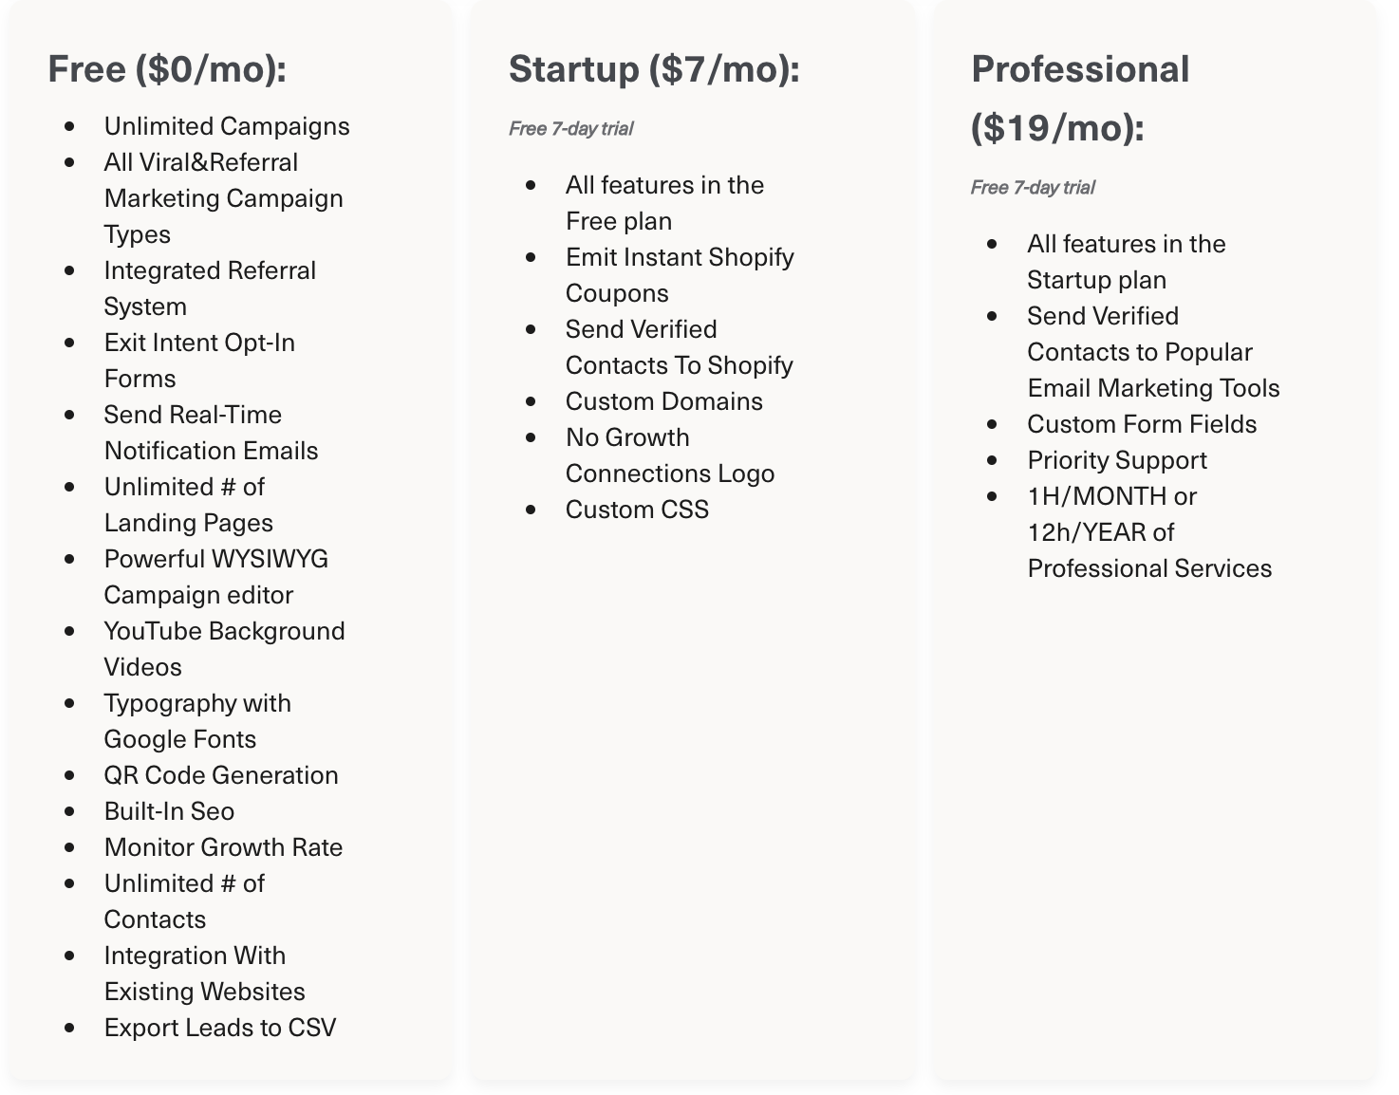
Task: Click the Free ($0/mo) plan heading
Action: click(167, 69)
